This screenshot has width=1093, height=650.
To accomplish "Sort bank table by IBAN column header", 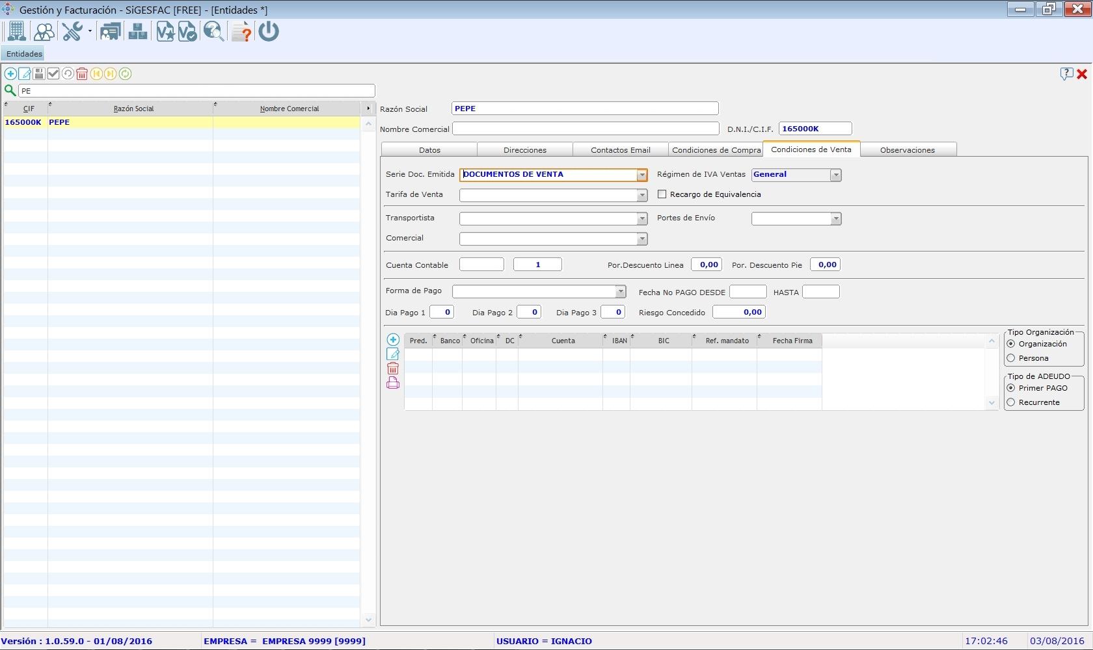I will pos(617,340).
